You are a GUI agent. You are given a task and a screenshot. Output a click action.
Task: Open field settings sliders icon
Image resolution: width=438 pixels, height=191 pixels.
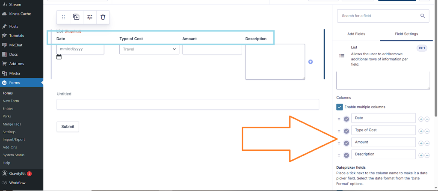[90, 17]
